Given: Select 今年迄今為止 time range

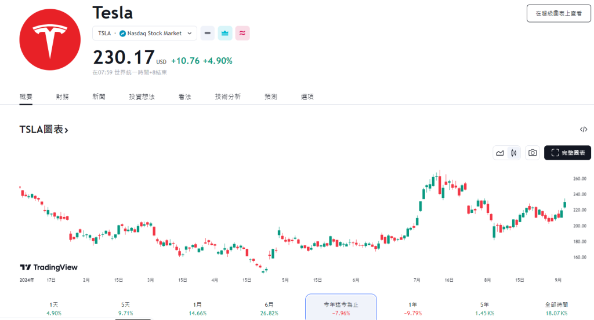Looking at the screenshot, I should click(341, 308).
